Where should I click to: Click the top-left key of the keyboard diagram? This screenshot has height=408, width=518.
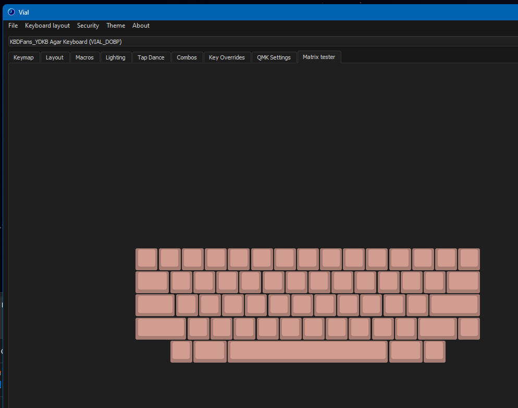pyautogui.click(x=146, y=259)
